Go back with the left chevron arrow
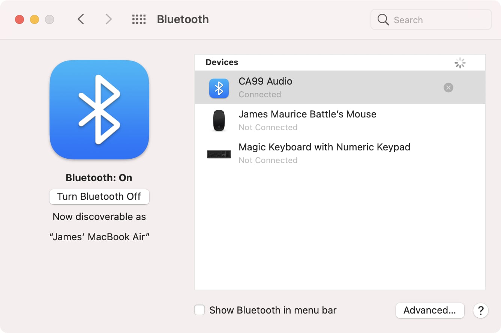Image resolution: width=501 pixels, height=333 pixels. 81,19
